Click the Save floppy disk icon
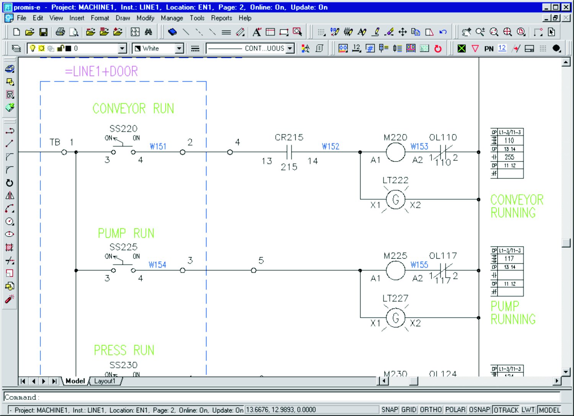This screenshot has width=574, height=416. tap(44, 32)
